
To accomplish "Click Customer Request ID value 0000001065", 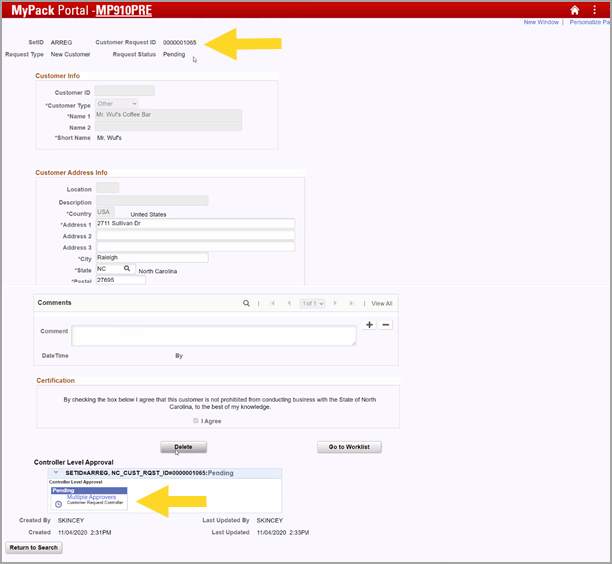I will point(179,42).
